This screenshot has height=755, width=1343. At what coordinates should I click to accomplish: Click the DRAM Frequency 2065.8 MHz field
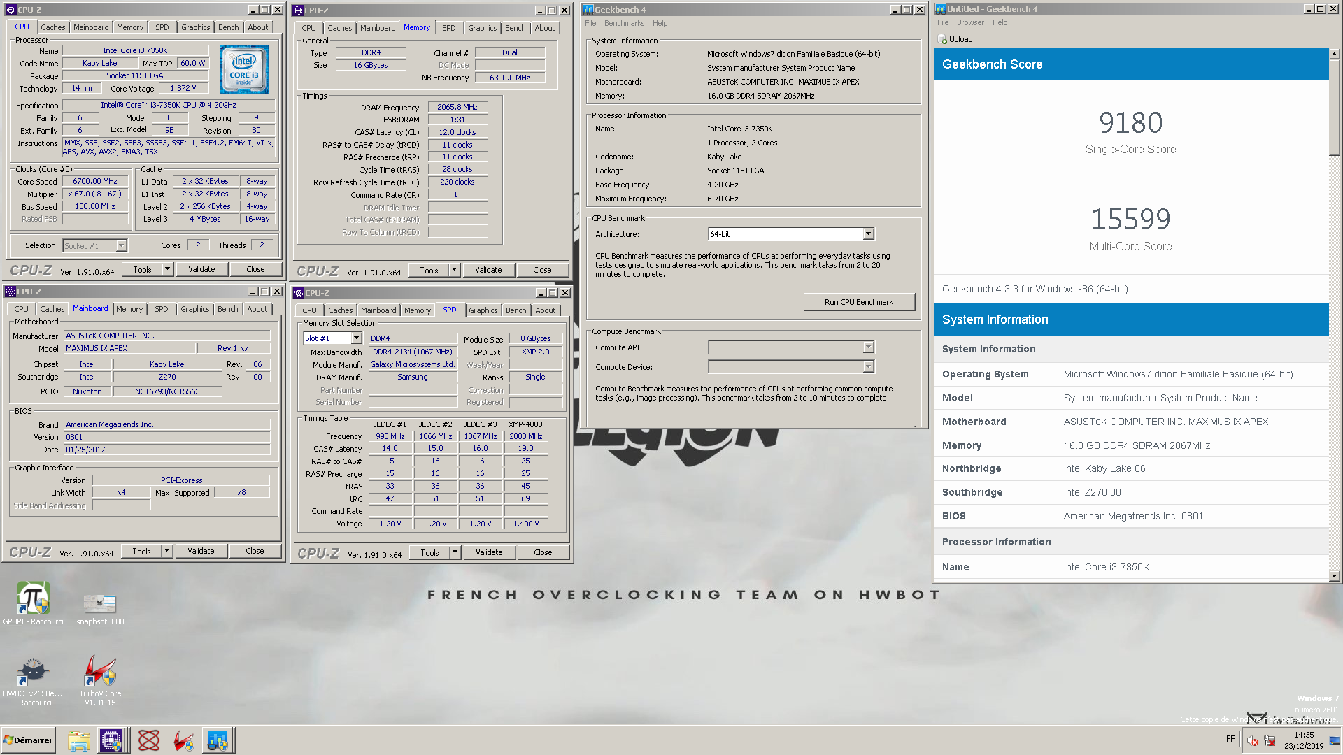coord(457,108)
